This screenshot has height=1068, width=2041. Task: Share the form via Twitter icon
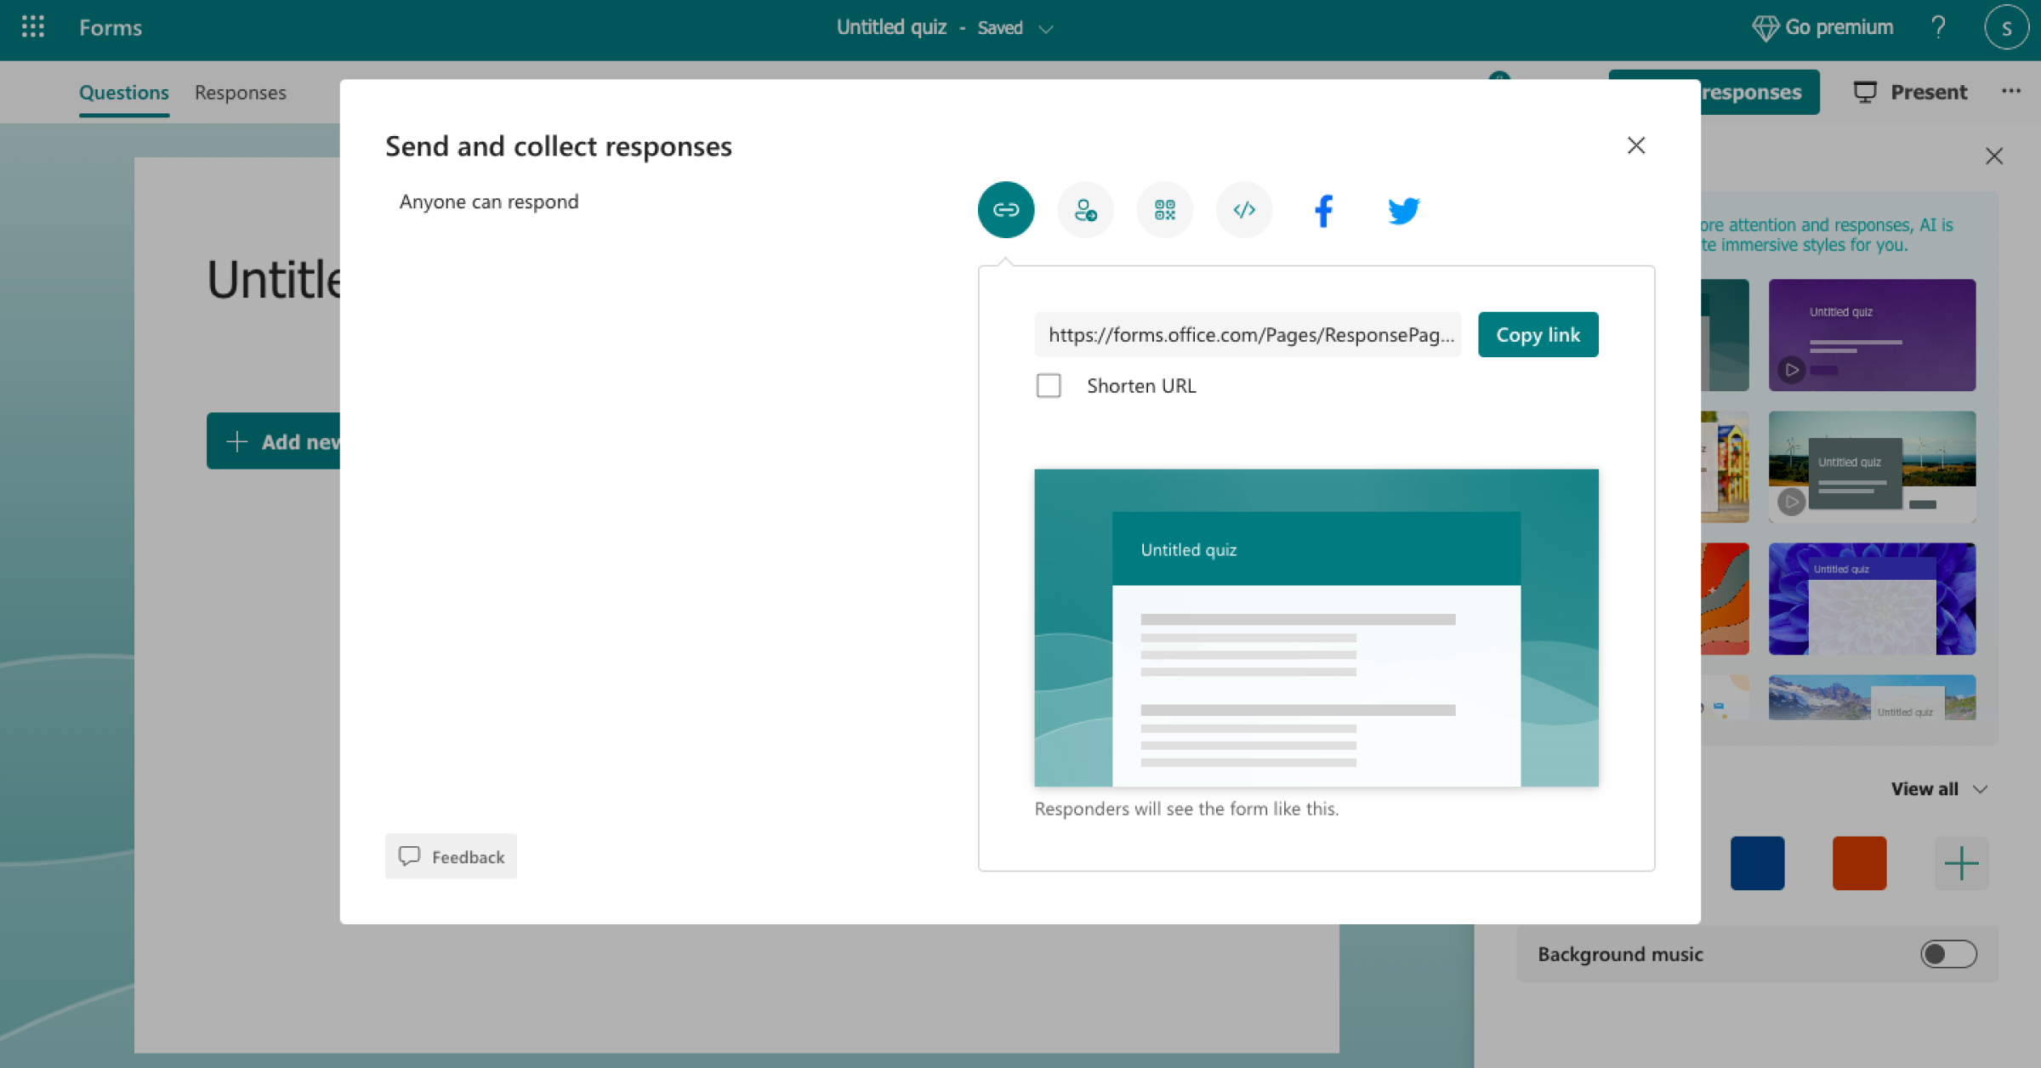pos(1402,209)
